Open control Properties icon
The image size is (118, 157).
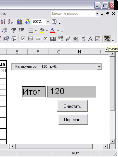pyautogui.click(x=6, y=39)
